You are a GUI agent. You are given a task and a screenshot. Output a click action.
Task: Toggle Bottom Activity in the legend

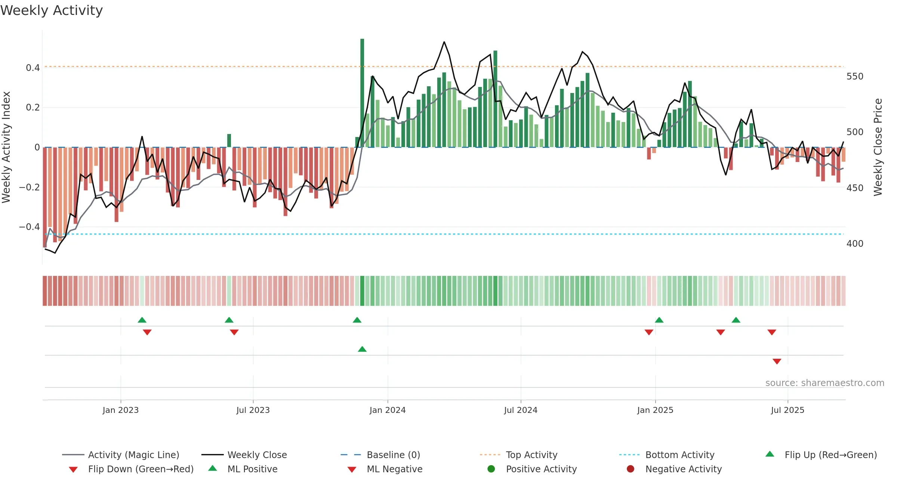pyautogui.click(x=667, y=455)
